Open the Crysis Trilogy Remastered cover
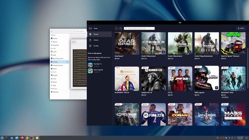The image size is (249, 140). pyautogui.click(x=207, y=43)
